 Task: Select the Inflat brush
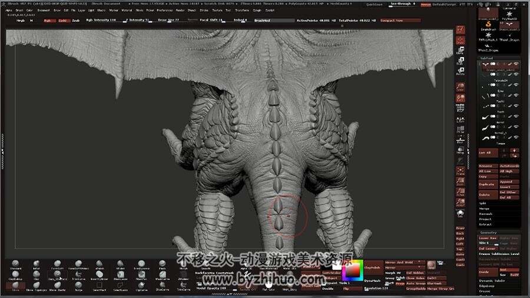point(36,264)
